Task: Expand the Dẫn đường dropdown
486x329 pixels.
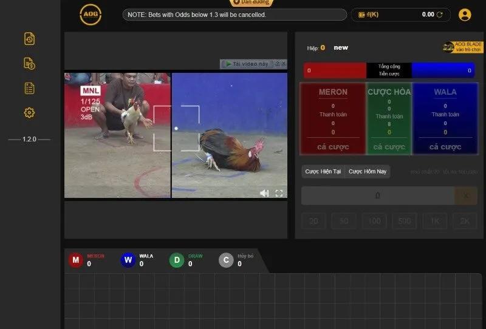Action: pos(251,2)
